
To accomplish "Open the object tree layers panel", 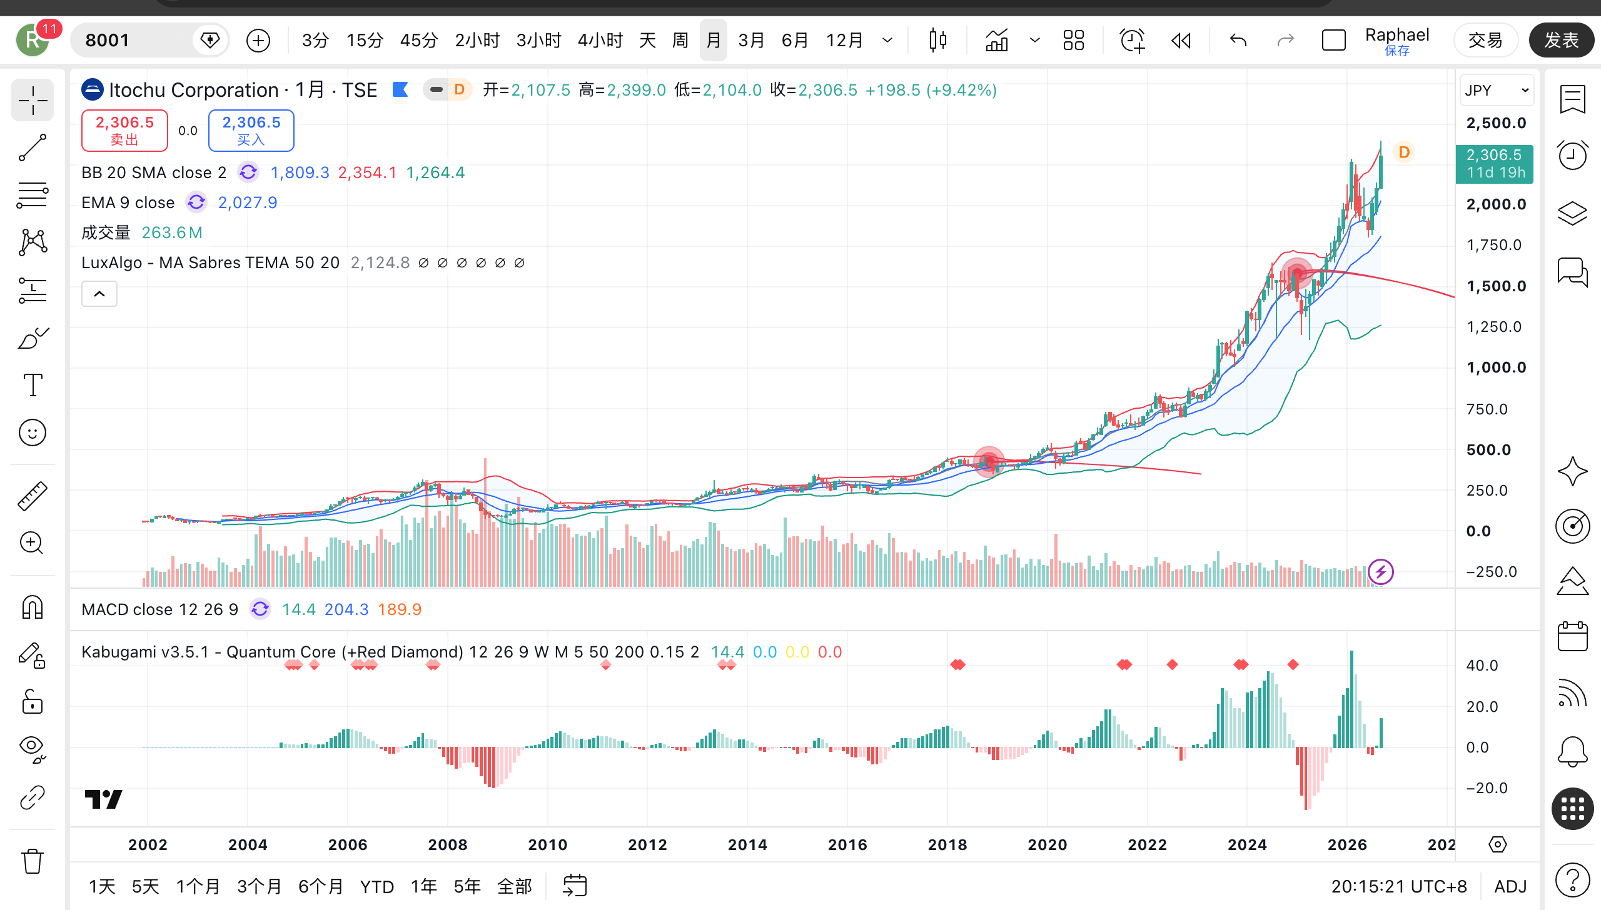I will coord(1572,214).
